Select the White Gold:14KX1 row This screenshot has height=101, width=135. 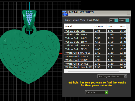coord(95,64)
